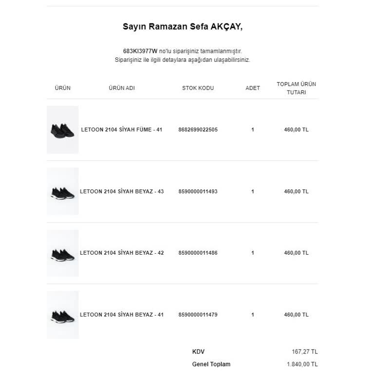Select stock code 8590000011486
The height and width of the screenshot is (374, 374).
click(198, 253)
